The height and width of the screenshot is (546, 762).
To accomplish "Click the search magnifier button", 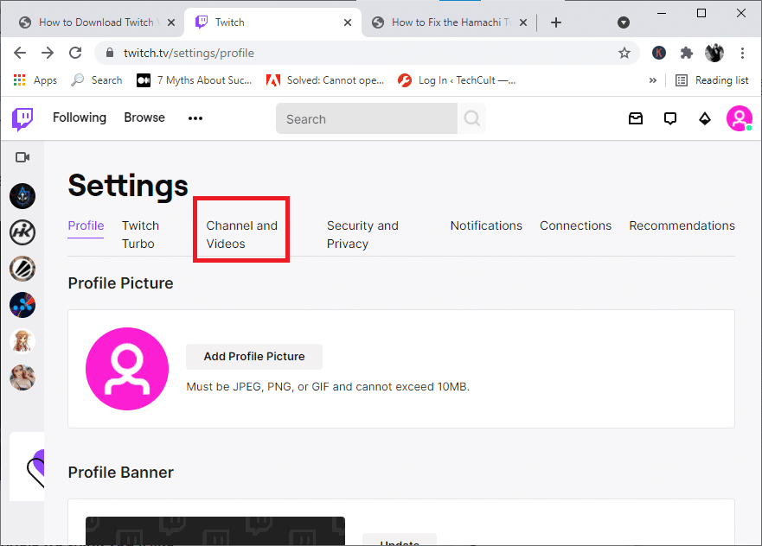I will 471,118.
